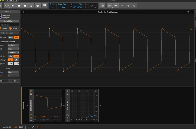Screen dimensions: 196x129
Task: Click the Stop transport button
Action: pos(19,5)
